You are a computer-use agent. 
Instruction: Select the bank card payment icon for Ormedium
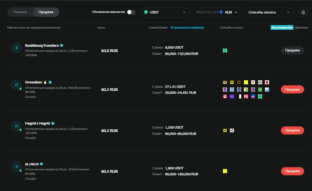(x=225, y=82)
